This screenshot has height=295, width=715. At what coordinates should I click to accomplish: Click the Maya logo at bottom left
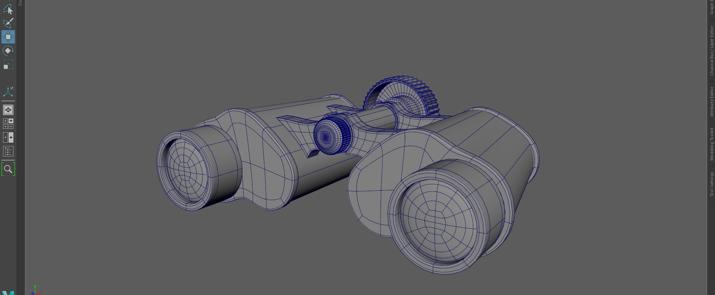(8, 293)
